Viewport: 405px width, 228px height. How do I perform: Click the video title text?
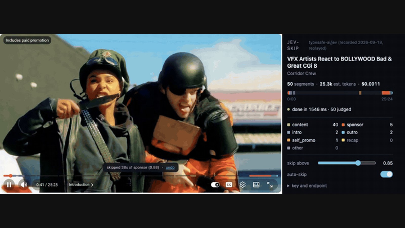pyautogui.click(x=339, y=62)
